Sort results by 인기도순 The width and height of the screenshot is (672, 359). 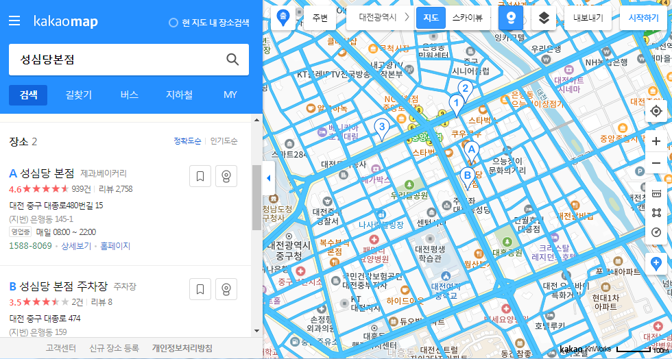click(224, 141)
